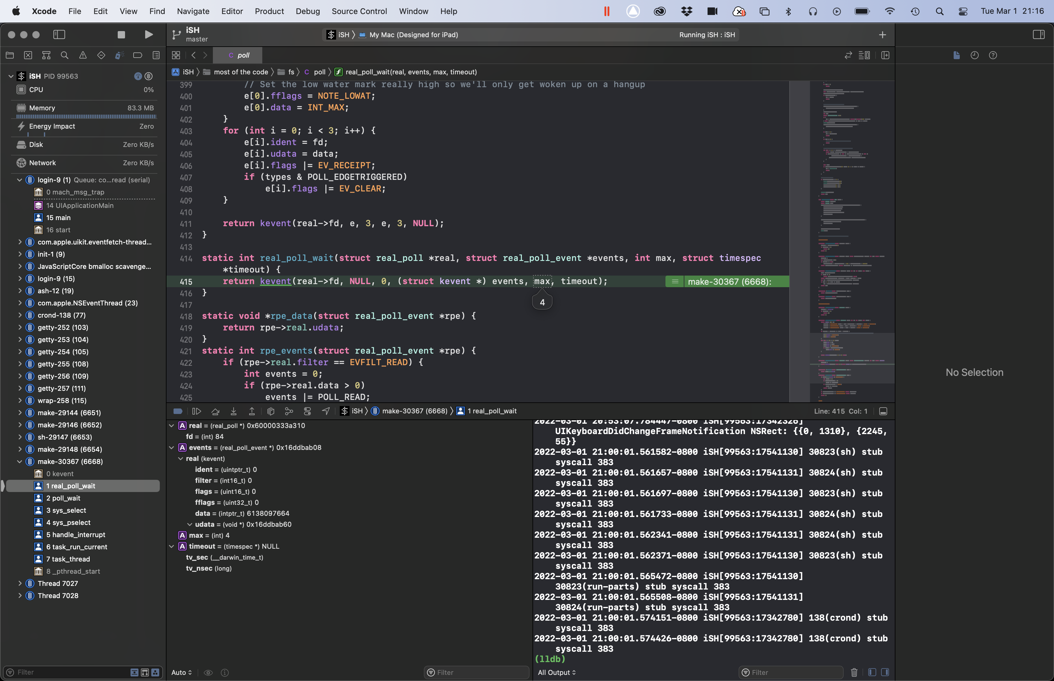Simulate location arrow in debug bar
The image size is (1054, 681).
click(325, 411)
